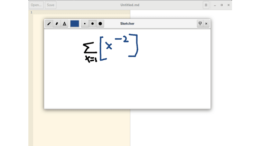Close the Untitled.md editor window
This screenshot has width=260, height=146.
click(x=229, y=5)
